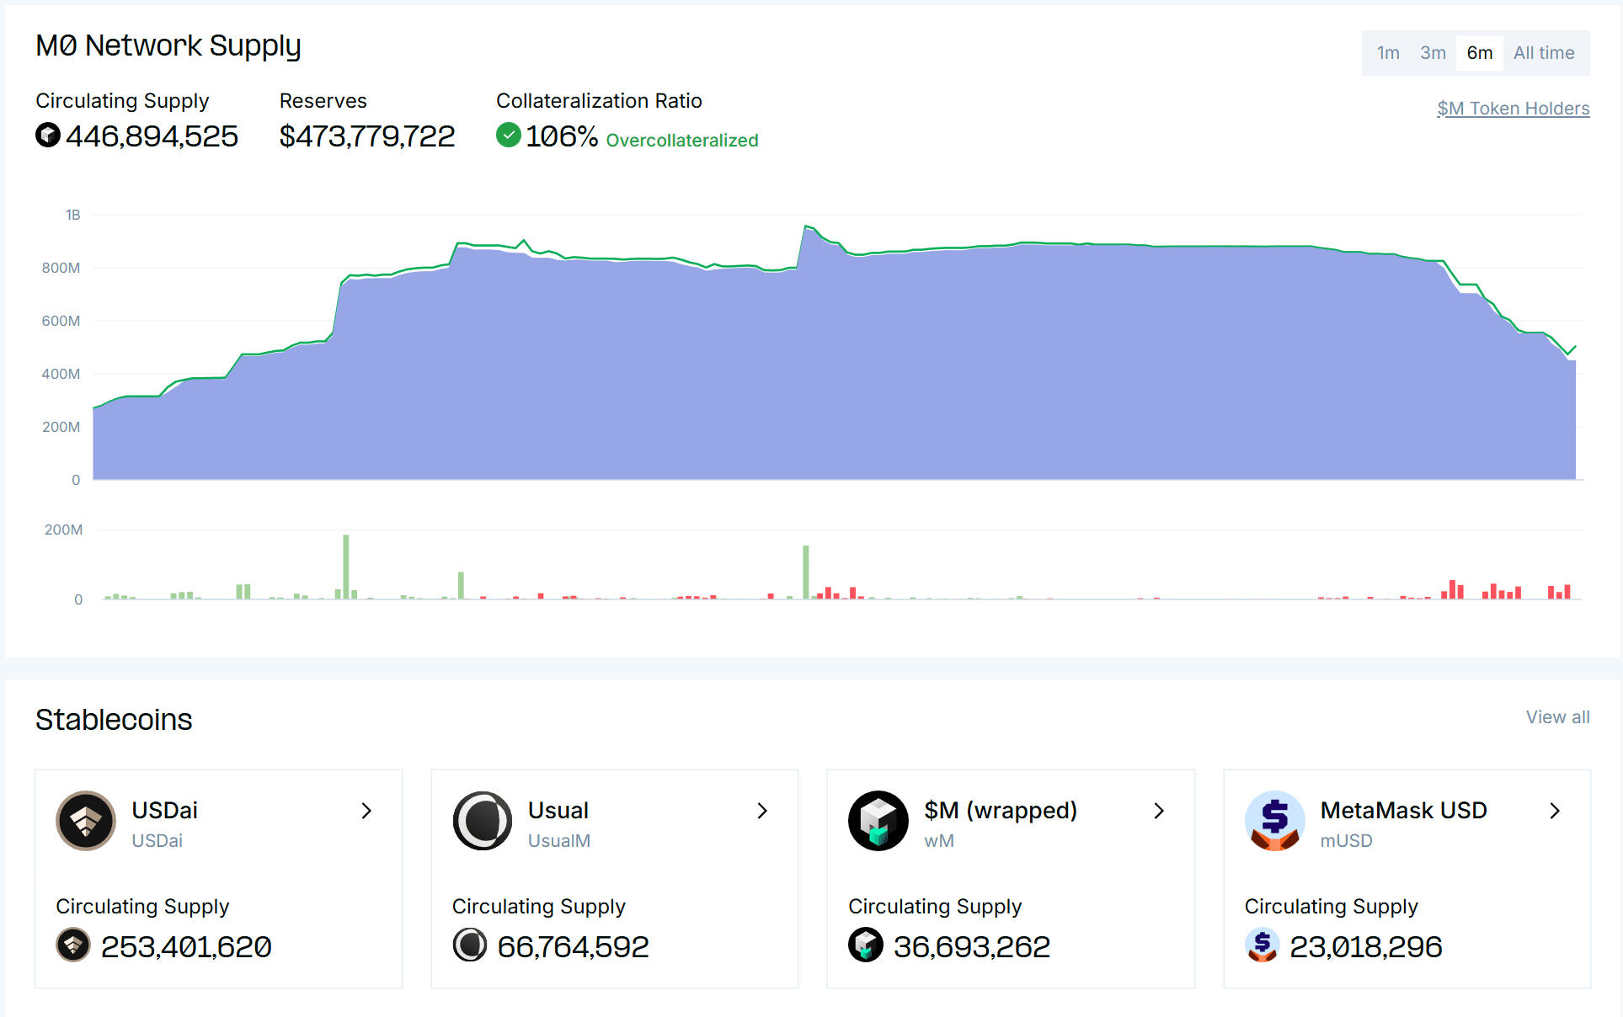Click View all stablecoins link
The height and width of the screenshot is (1017, 1623).
[x=1557, y=717]
